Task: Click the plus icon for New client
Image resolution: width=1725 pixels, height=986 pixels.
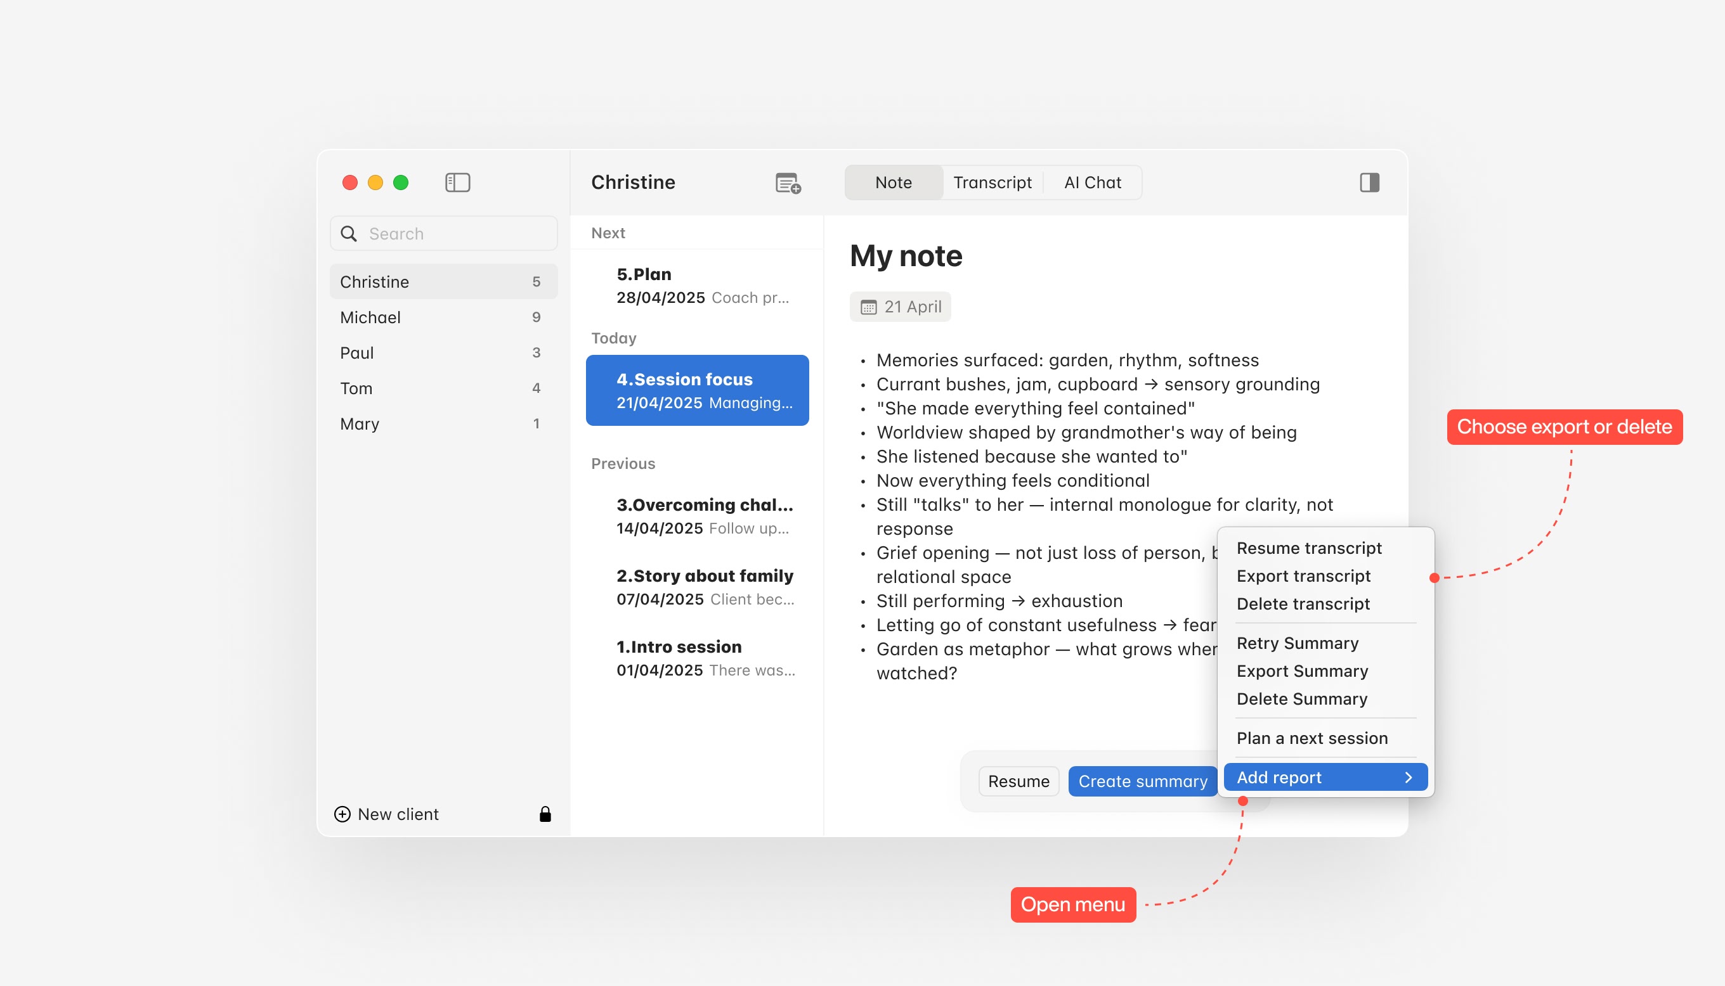Action: [x=343, y=814]
